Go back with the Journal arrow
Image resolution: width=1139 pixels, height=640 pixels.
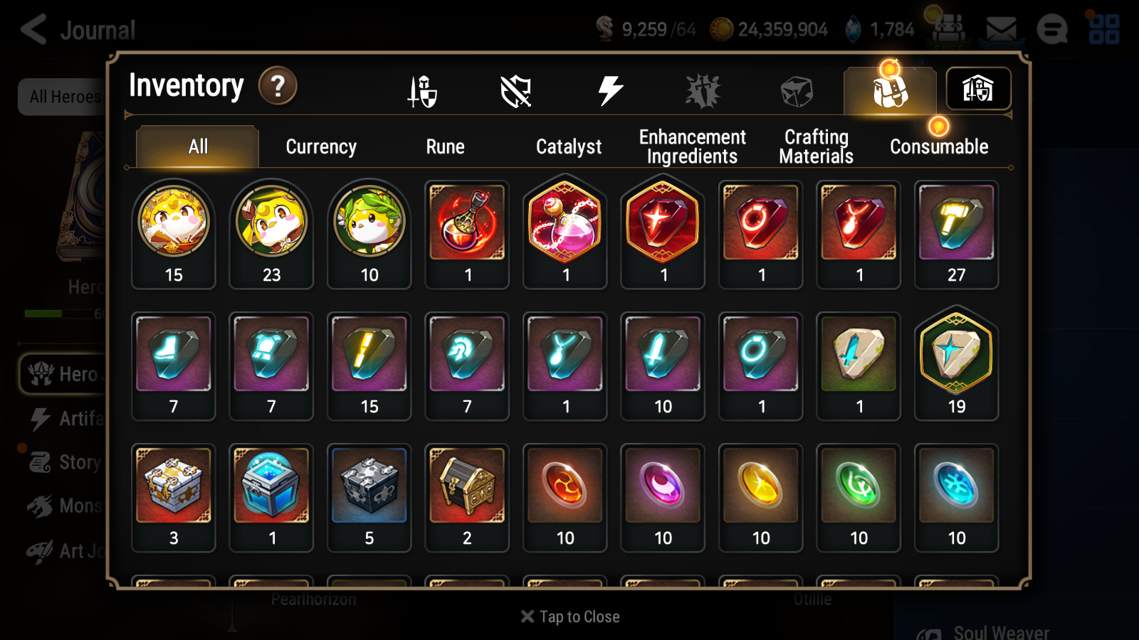[33, 30]
